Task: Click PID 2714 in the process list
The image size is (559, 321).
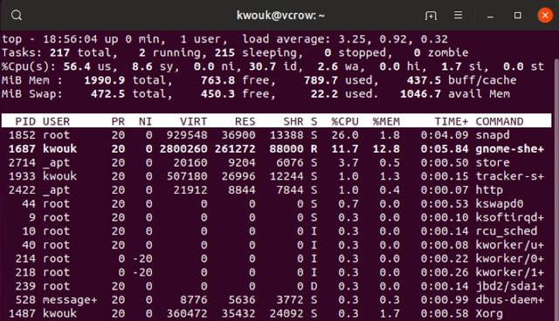Action: tap(22, 162)
